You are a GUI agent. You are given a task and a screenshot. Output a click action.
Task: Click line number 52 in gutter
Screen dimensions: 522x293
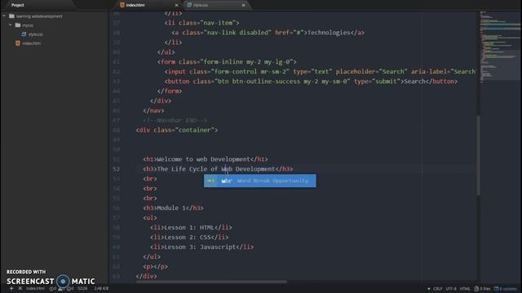tap(116, 169)
